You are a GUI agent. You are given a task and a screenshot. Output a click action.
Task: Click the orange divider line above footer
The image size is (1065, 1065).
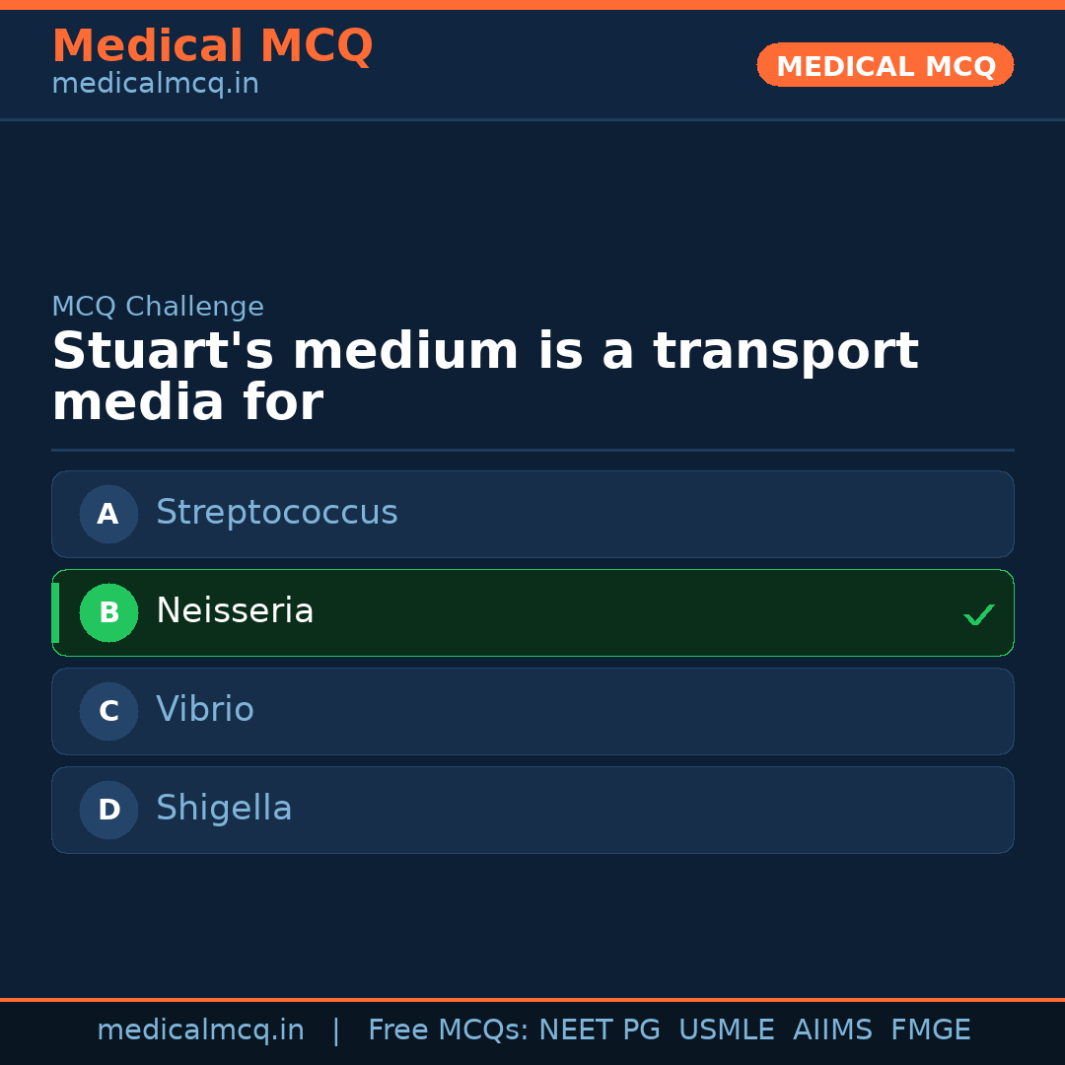(x=532, y=998)
